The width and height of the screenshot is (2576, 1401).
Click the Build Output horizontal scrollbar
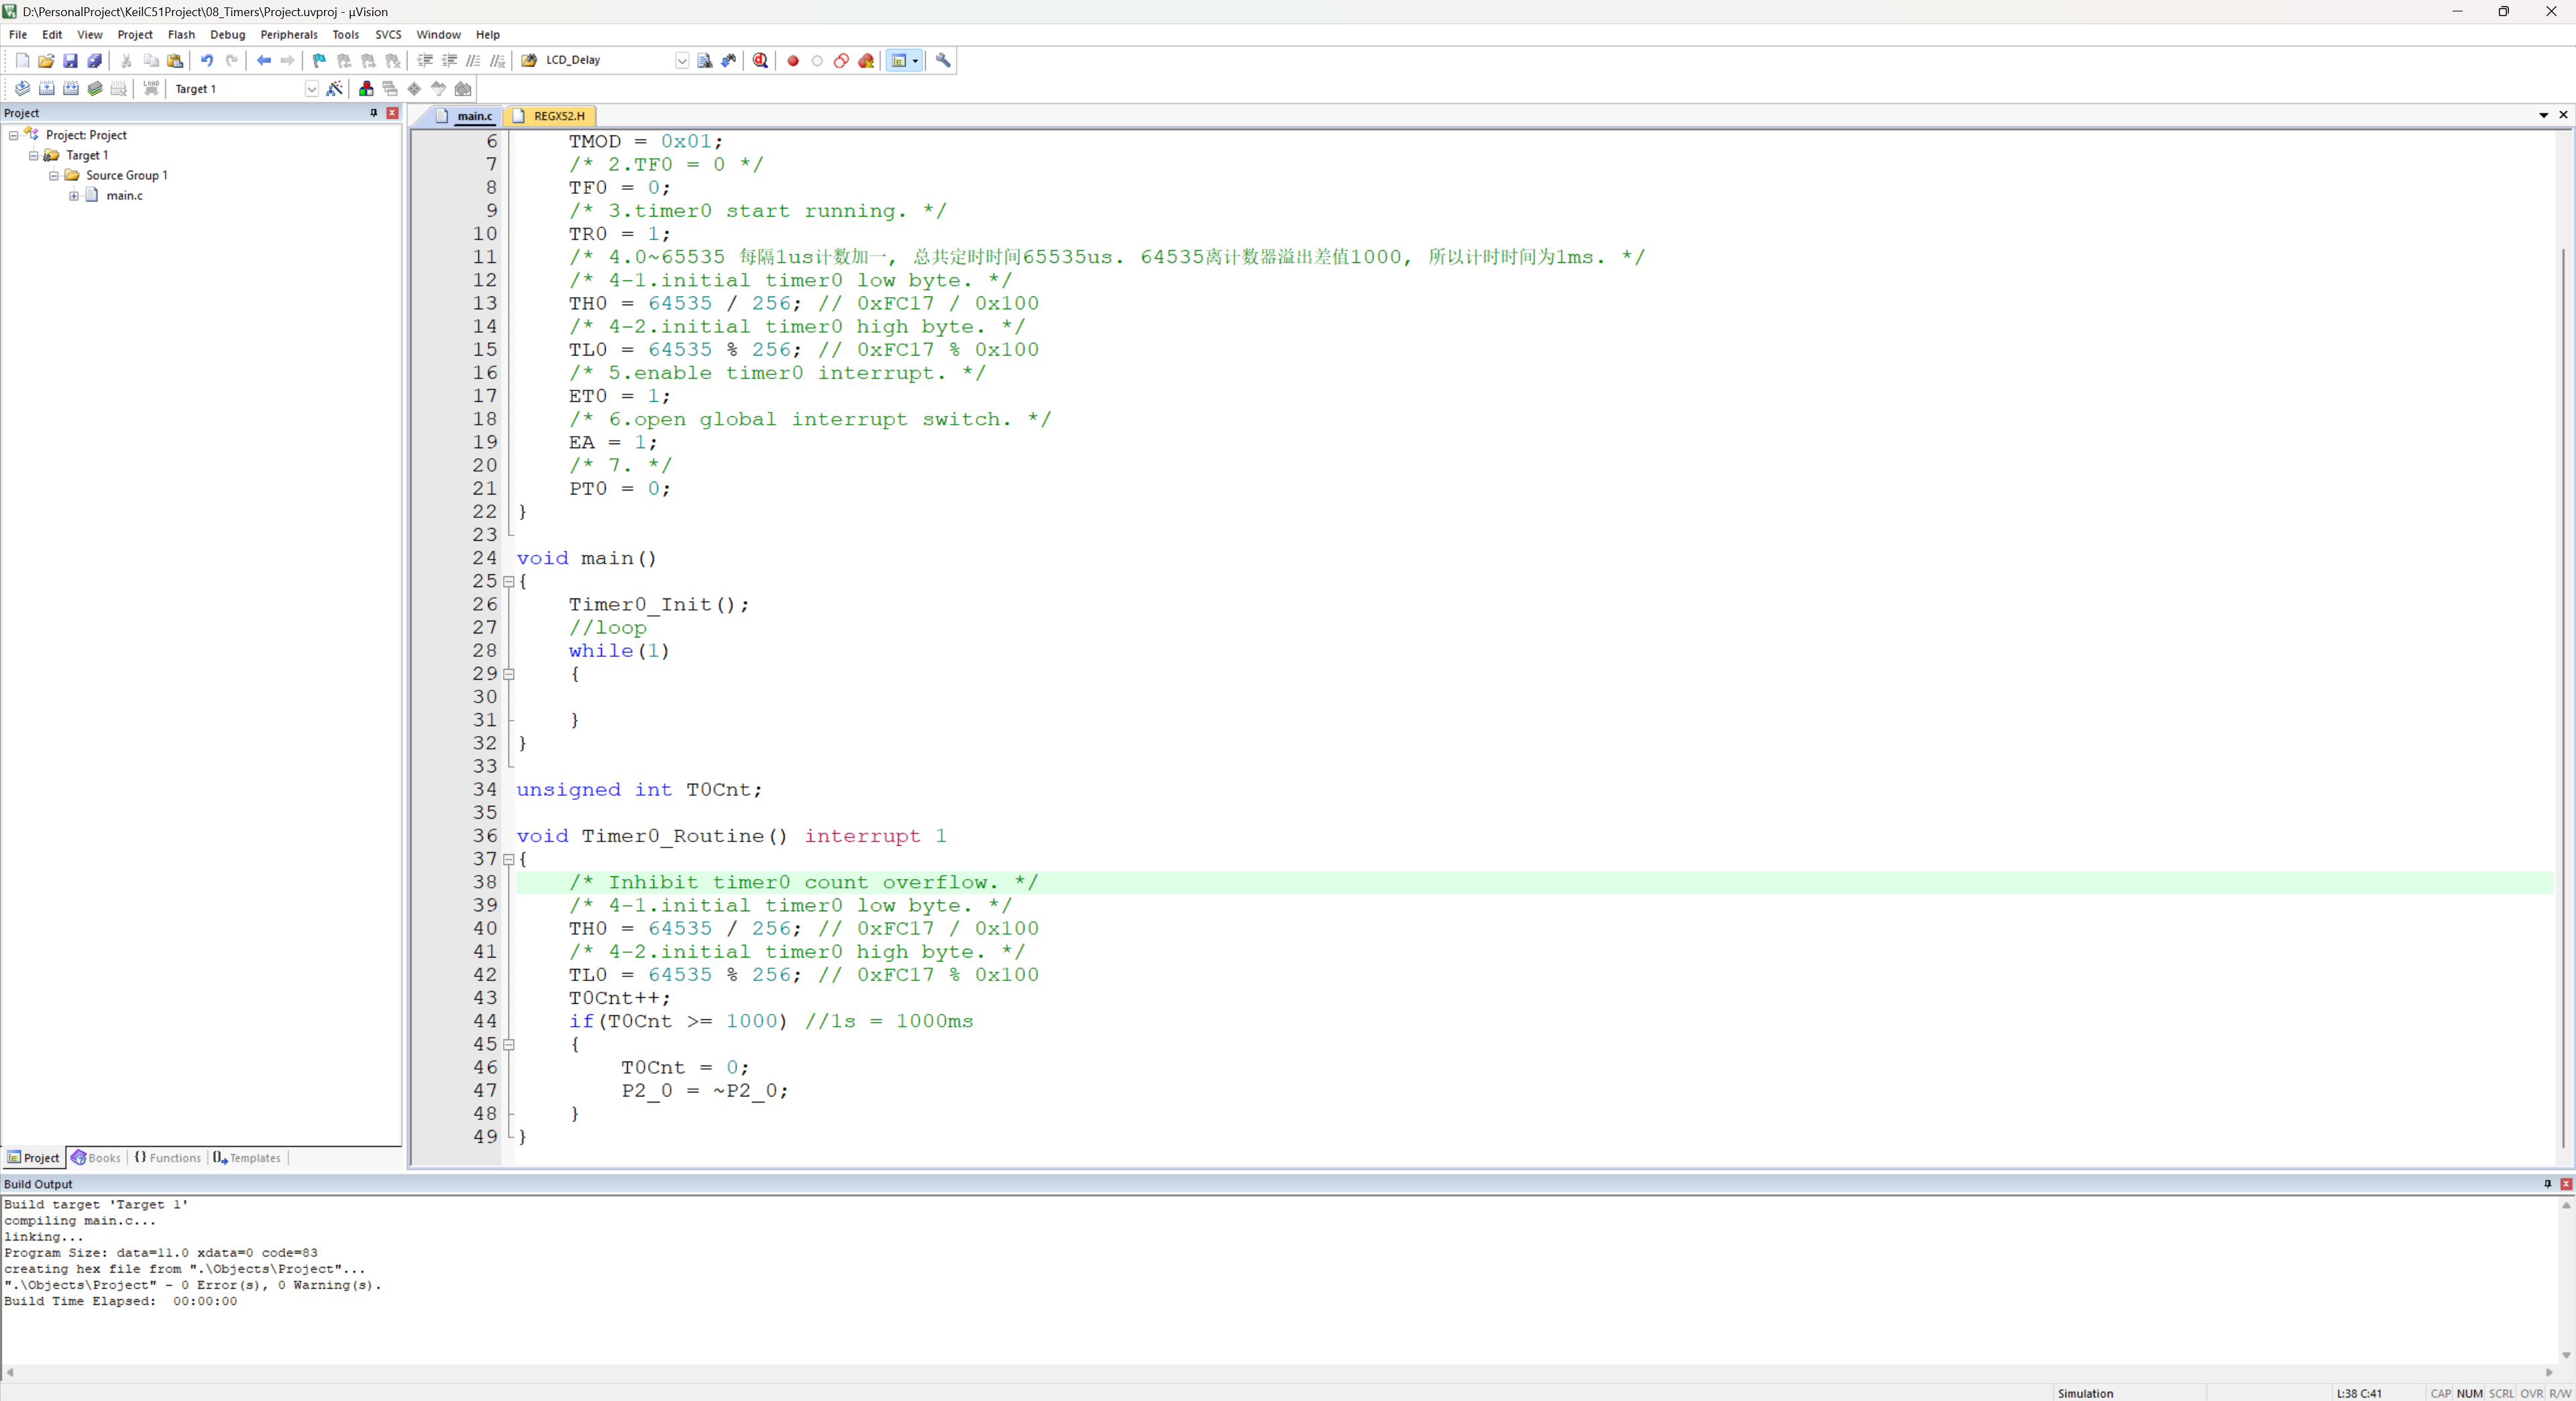click(1280, 1372)
